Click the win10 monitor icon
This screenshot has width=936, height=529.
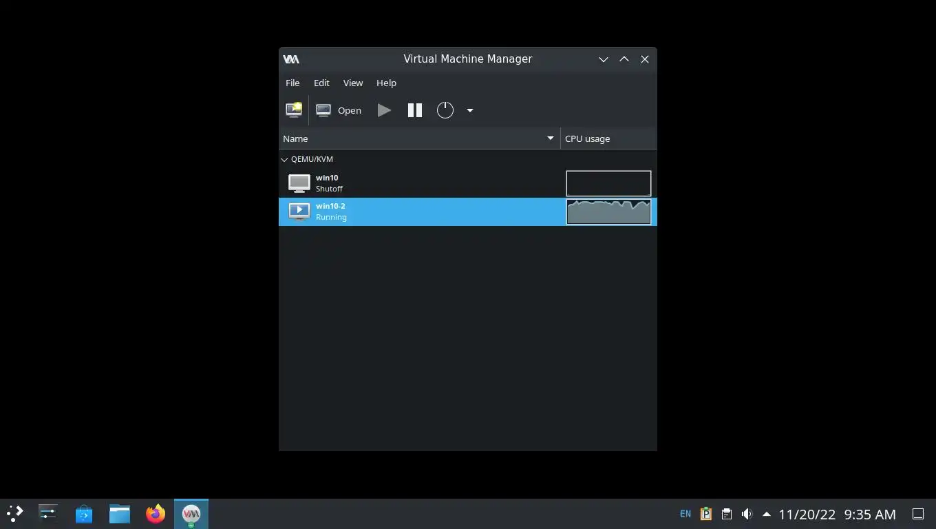(299, 183)
